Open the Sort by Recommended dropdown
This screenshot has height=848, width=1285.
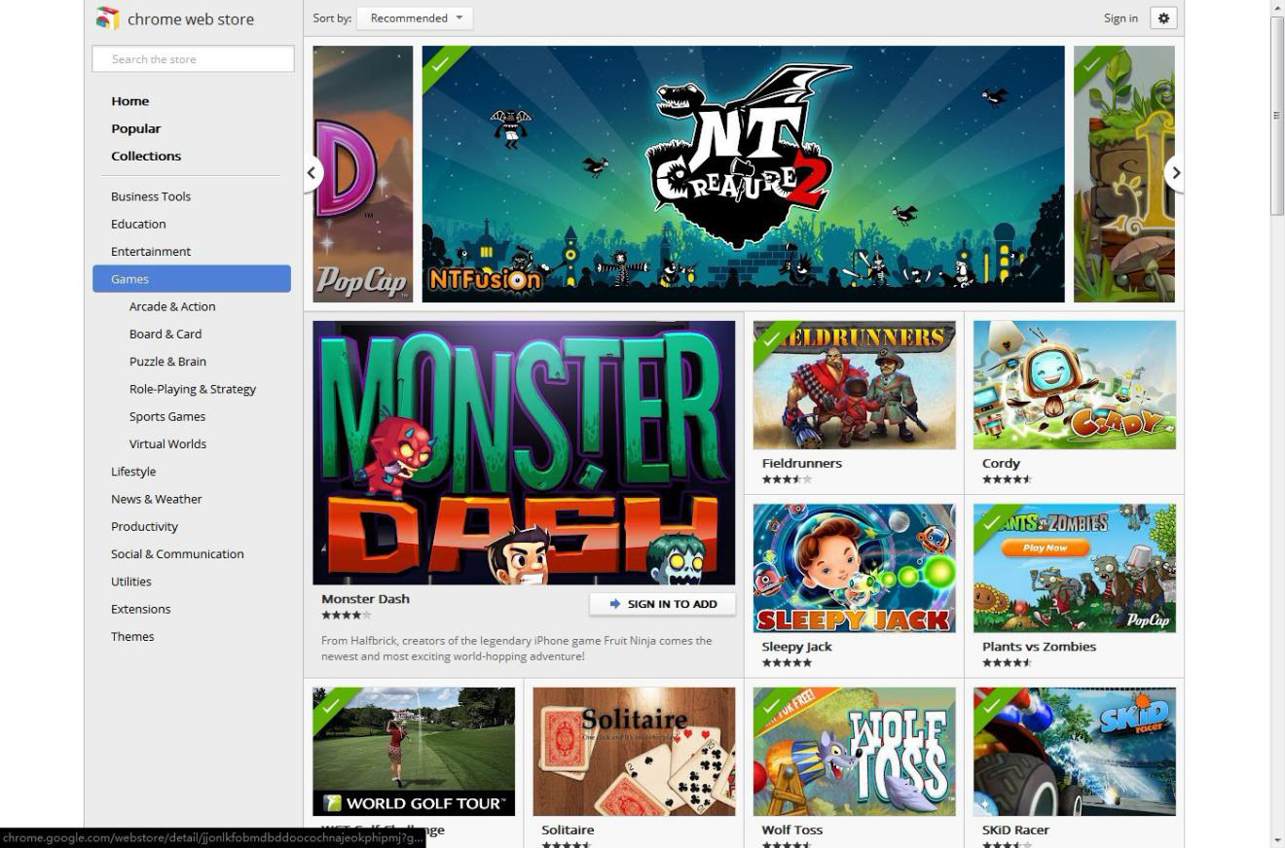(x=415, y=18)
